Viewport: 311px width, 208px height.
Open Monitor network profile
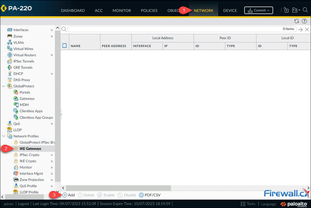click(x=26, y=167)
